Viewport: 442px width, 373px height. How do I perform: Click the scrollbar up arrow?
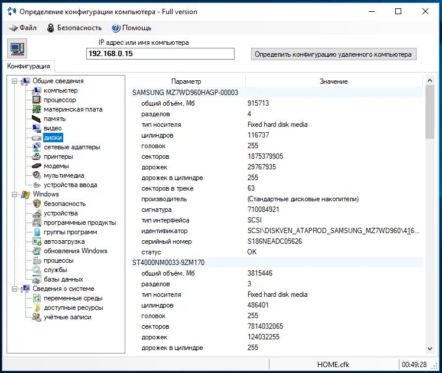[x=430, y=80]
